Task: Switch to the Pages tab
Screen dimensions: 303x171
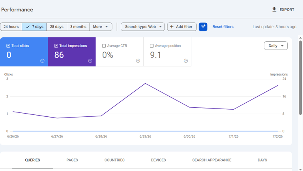Action: (x=72, y=160)
